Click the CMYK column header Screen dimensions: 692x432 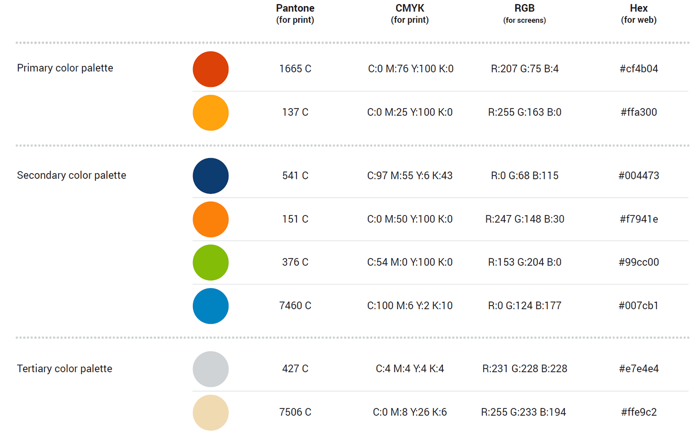pyautogui.click(x=410, y=14)
